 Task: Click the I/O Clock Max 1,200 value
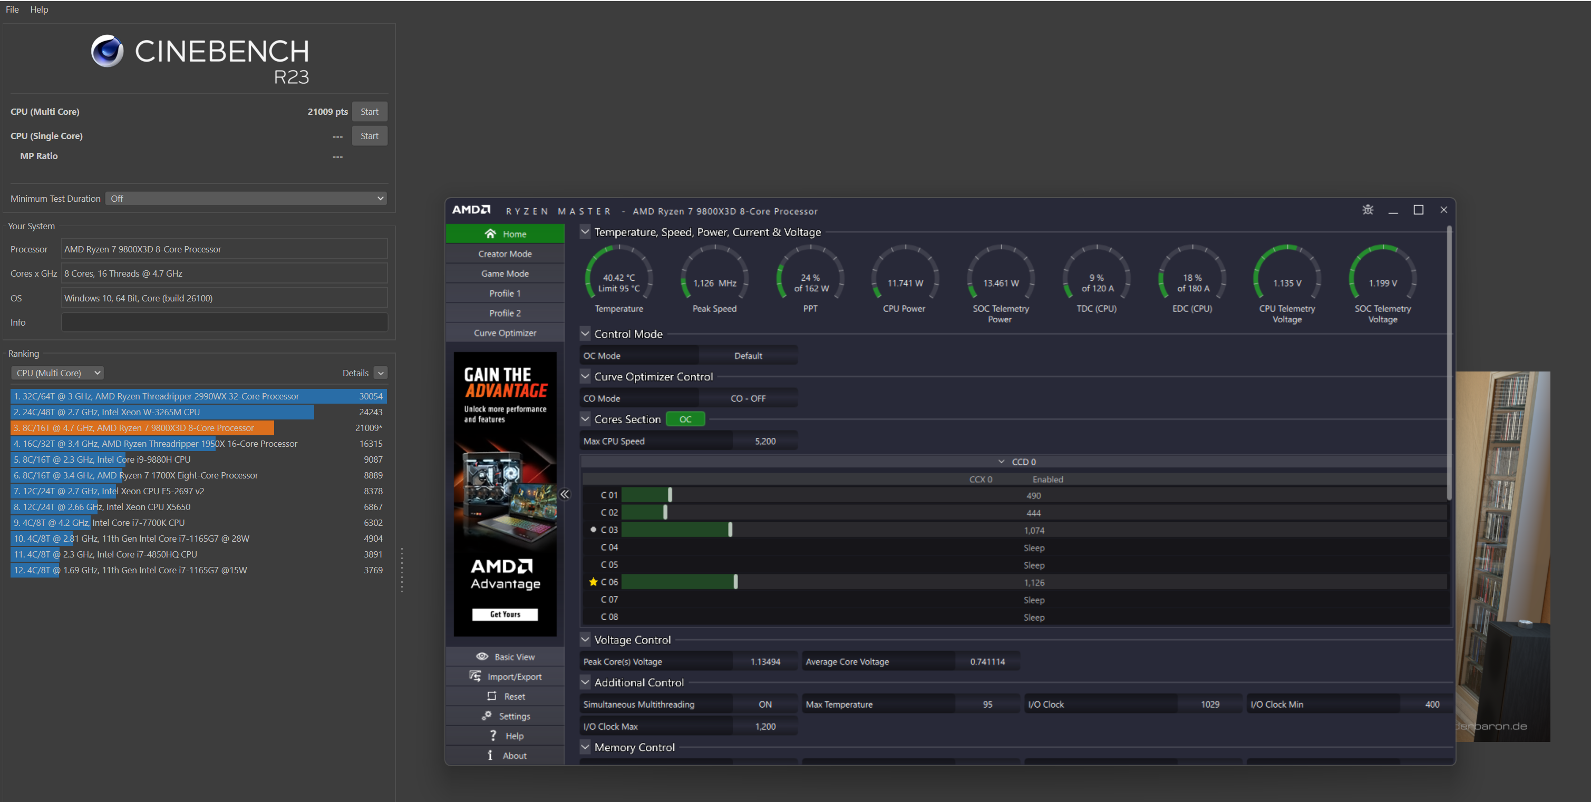point(764,727)
